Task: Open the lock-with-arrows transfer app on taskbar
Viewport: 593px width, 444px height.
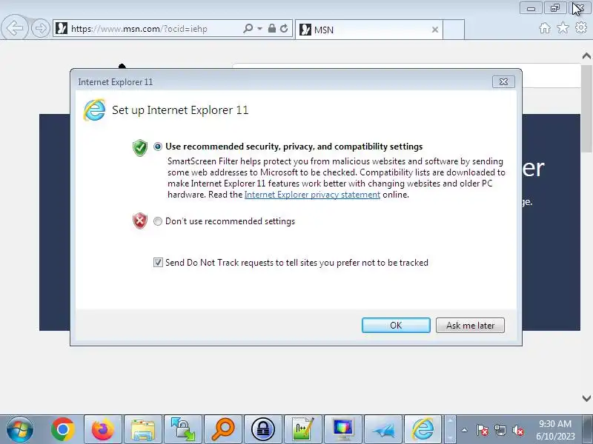Action: tap(183, 429)
